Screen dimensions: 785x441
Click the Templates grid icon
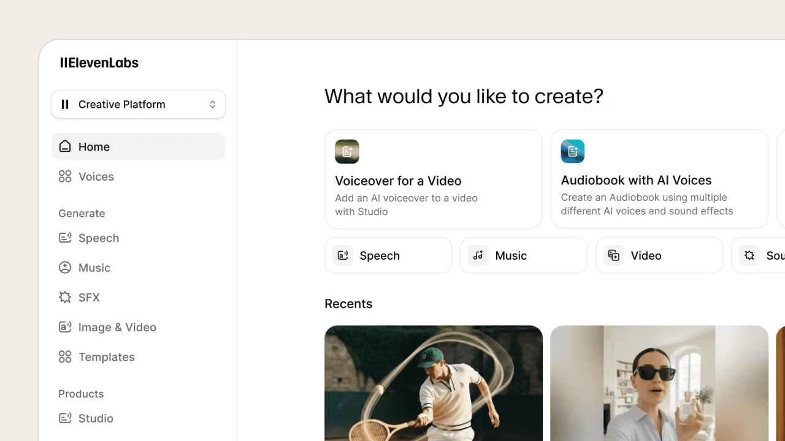pyautogui.click(x=65, y=356)
